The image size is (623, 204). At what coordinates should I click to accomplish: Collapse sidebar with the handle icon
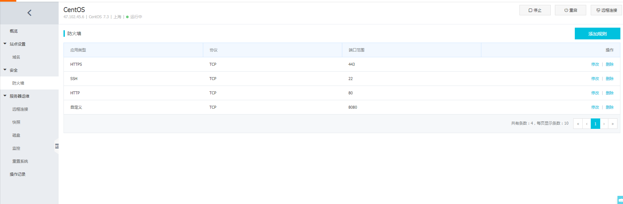(57, 146)
